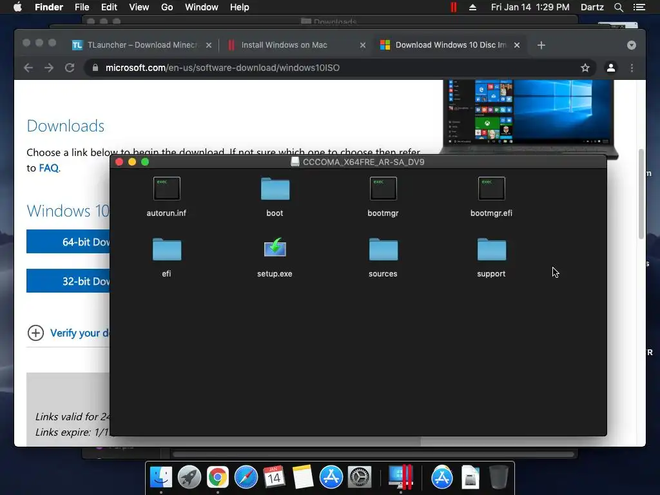Select the bootmgr file icon
The image size is (660, 495).
[x=383, y=188]
